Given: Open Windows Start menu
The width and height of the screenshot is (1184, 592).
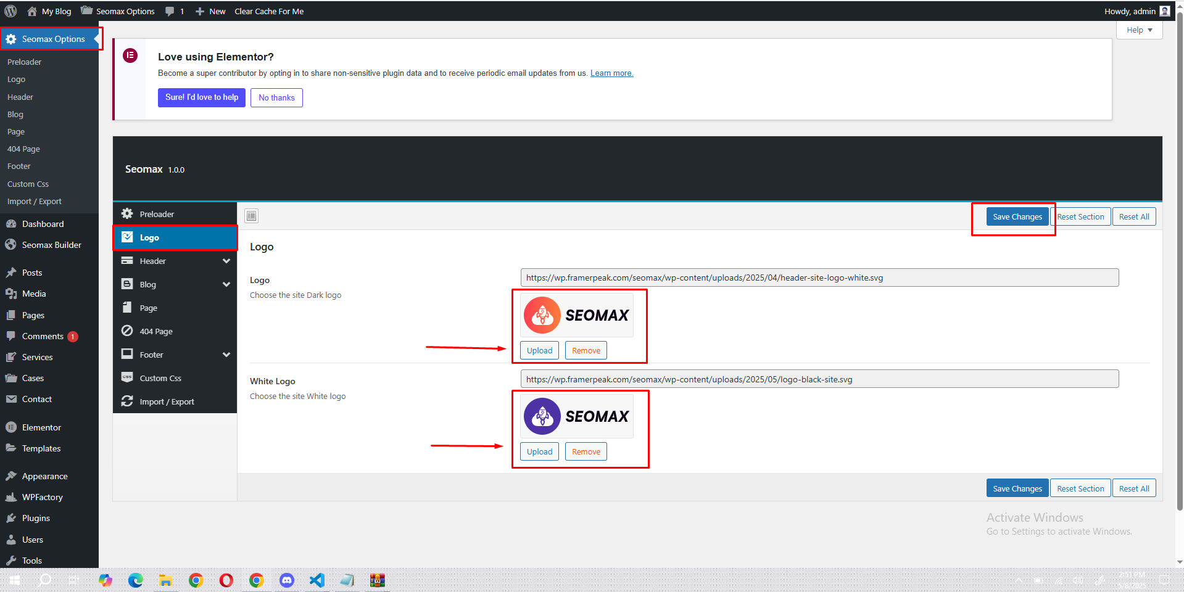Looking at the screenshot, I should 15,580.
